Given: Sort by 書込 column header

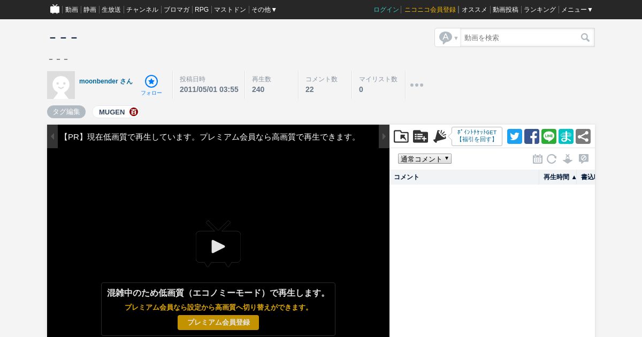Looking at the screenshot, I should click(586, 177).
